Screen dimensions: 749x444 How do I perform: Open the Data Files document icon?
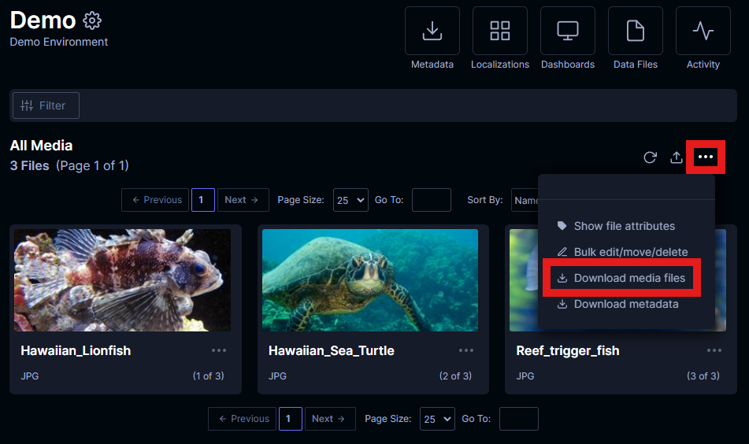tap(636, 31)
